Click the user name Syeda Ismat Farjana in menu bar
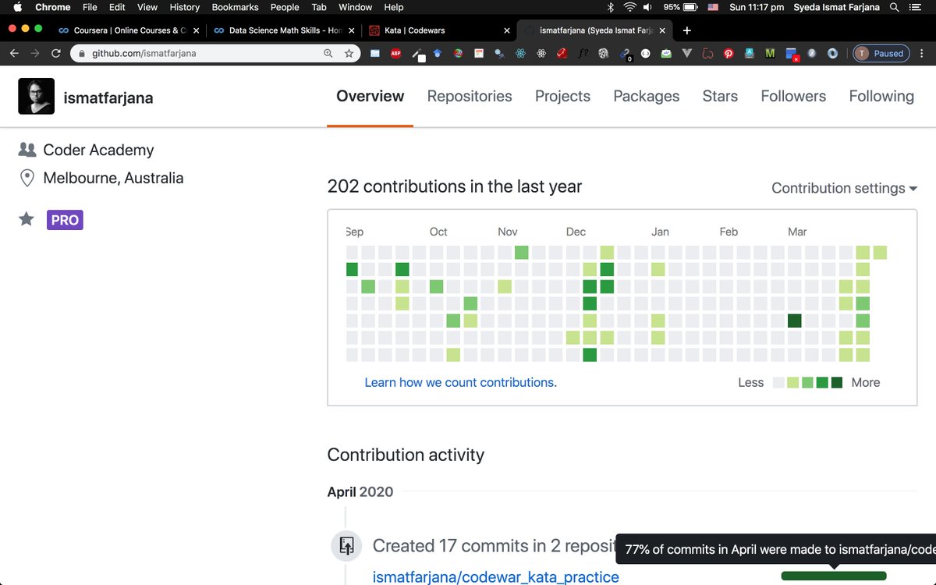Viewport: 936px width, 585px height. (x=835, y=7)
